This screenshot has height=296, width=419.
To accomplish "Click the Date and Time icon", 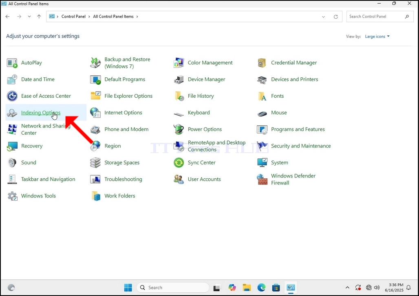I will coord(12,79).
